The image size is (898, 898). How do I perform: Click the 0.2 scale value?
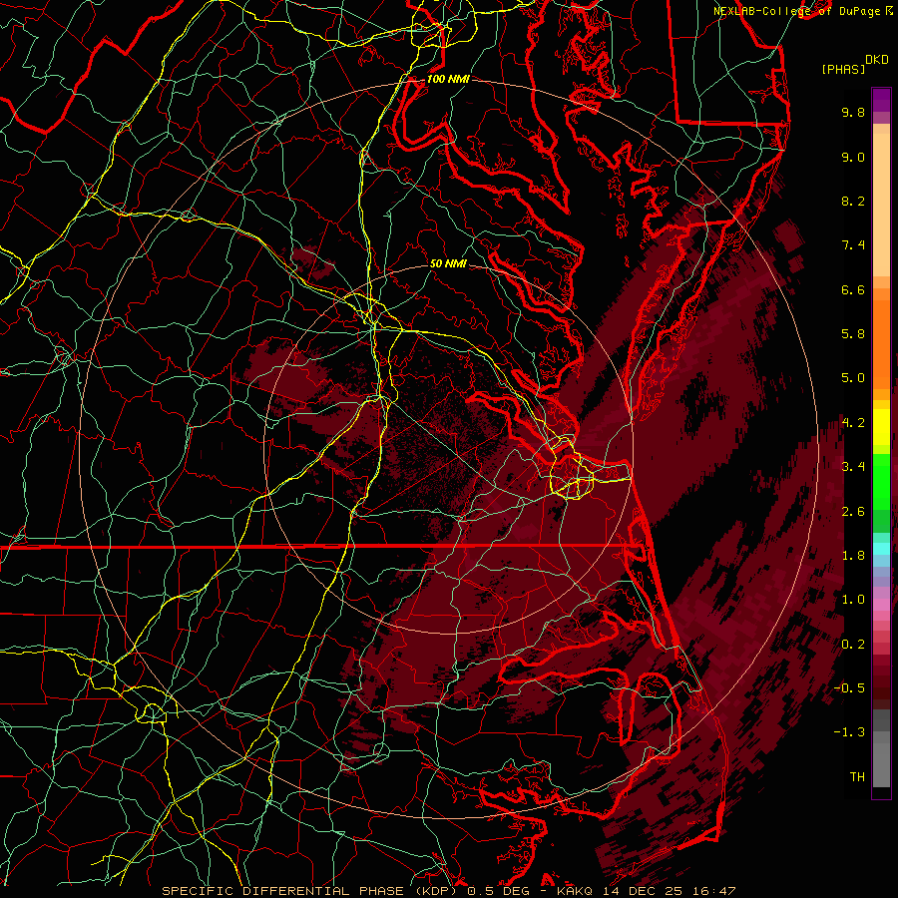click(853, 645)
